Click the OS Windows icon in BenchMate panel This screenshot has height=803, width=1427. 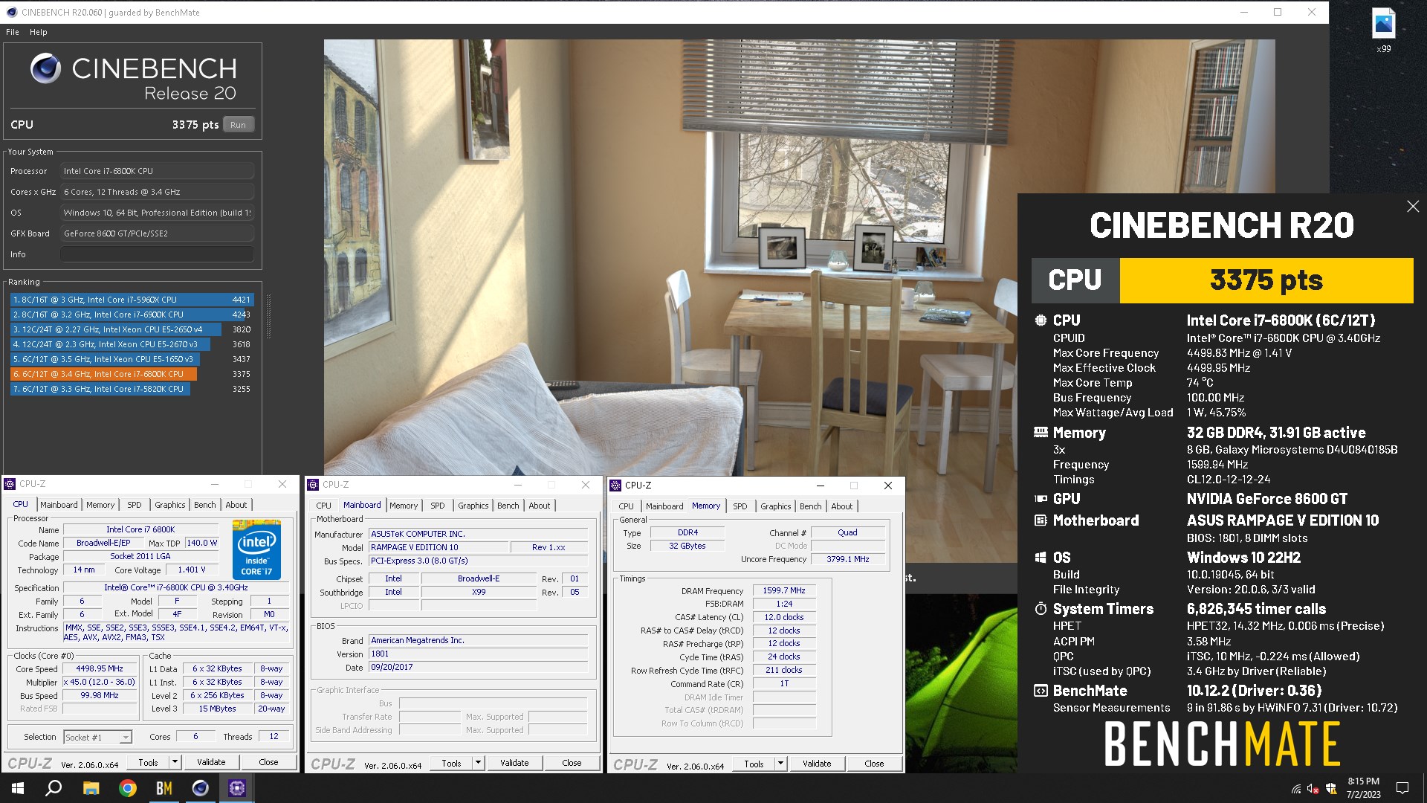[x=1041, y=558]
